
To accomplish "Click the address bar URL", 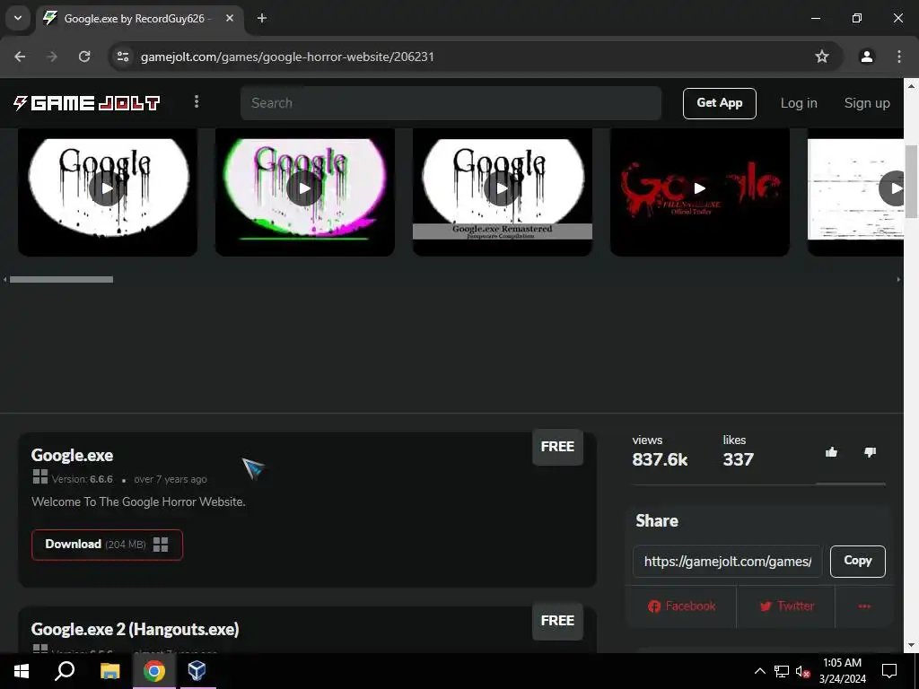I will coord(287,57).
